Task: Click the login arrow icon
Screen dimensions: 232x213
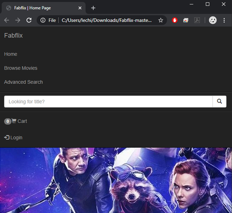Action: coord(7,137)
